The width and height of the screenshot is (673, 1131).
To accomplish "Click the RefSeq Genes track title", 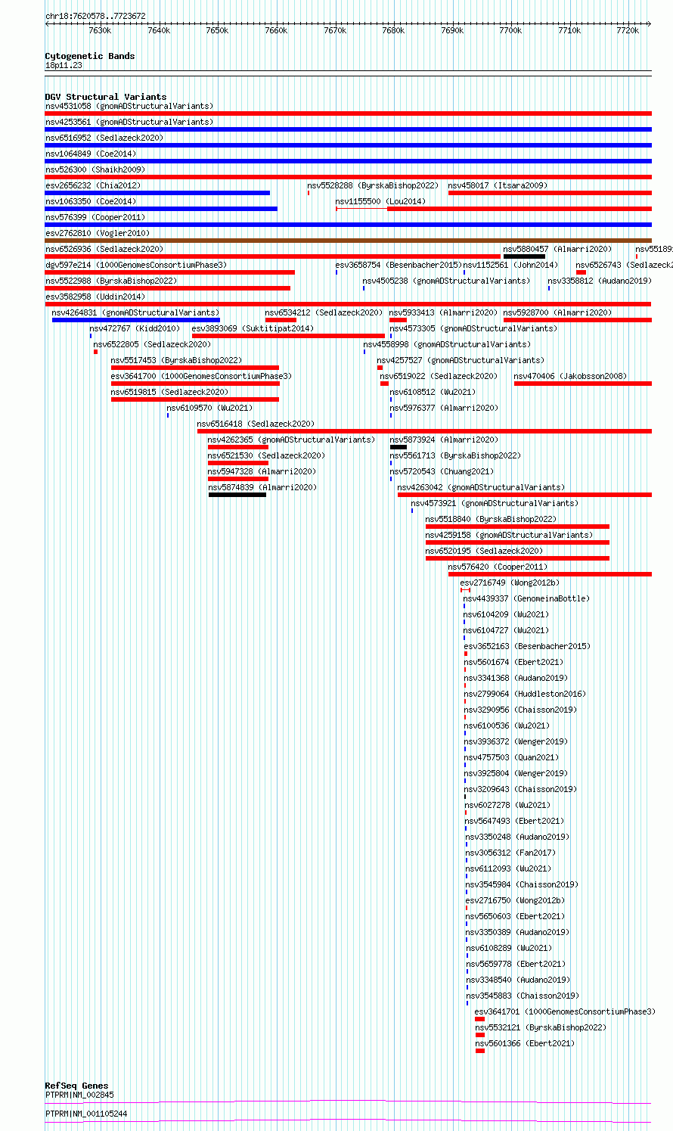I will 76,1086.
